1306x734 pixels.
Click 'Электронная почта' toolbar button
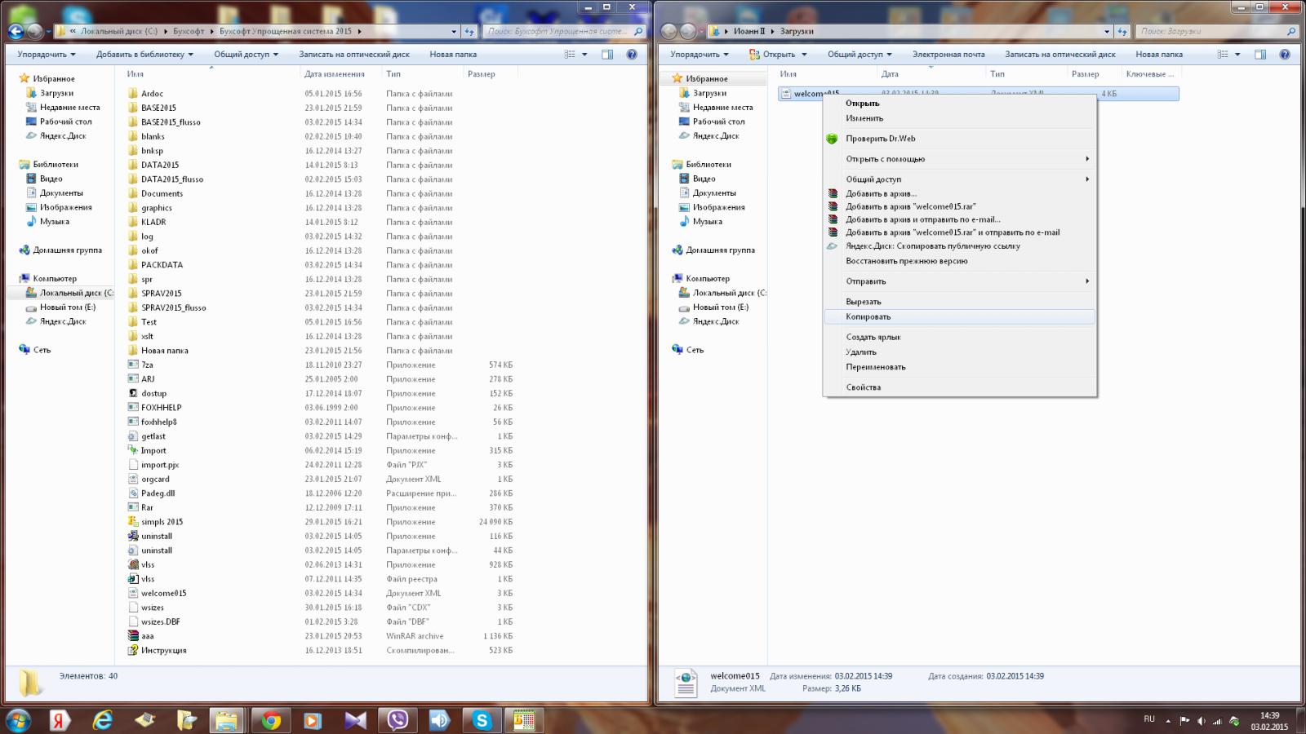tap(948, 55)
